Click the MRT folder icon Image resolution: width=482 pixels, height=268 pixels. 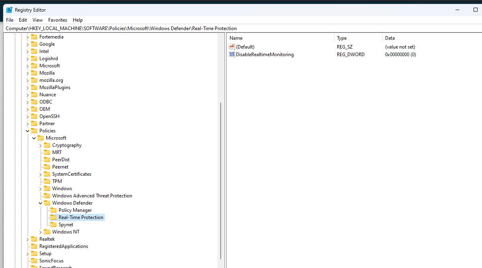pos(47,152)
